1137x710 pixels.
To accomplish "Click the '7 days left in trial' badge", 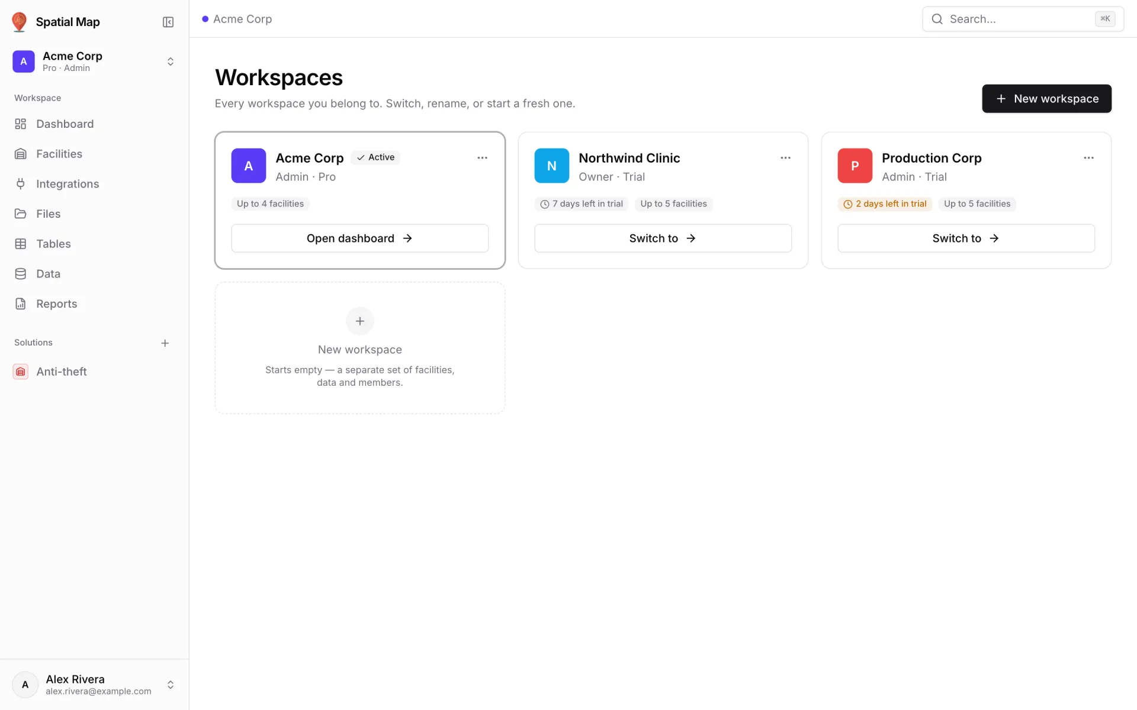I will click(x=582, y=204).
